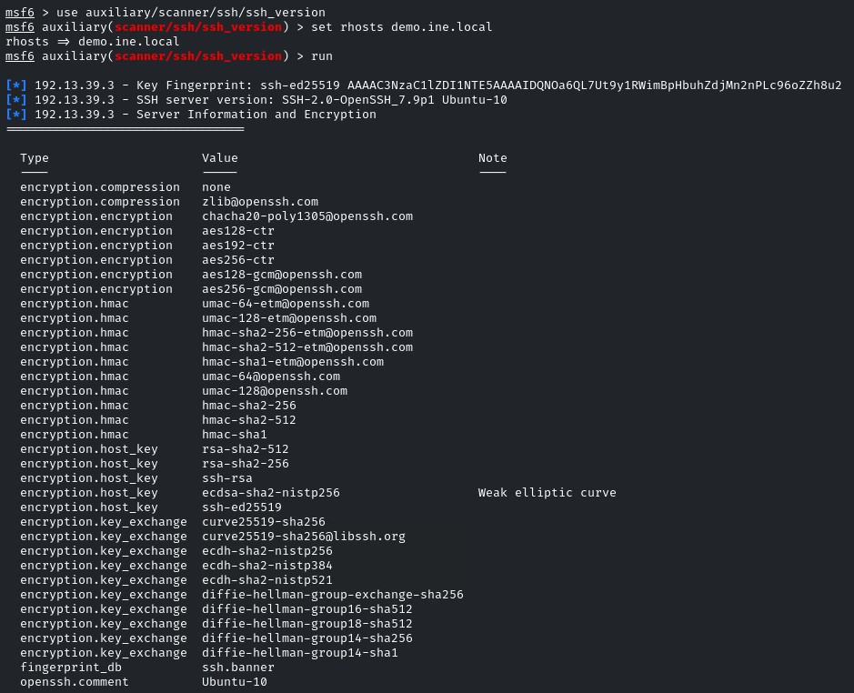Click 'chacha20-poly1305@openssh.com' encryption value
Viewport: 854px width, 693px height.
coord(307,216)
